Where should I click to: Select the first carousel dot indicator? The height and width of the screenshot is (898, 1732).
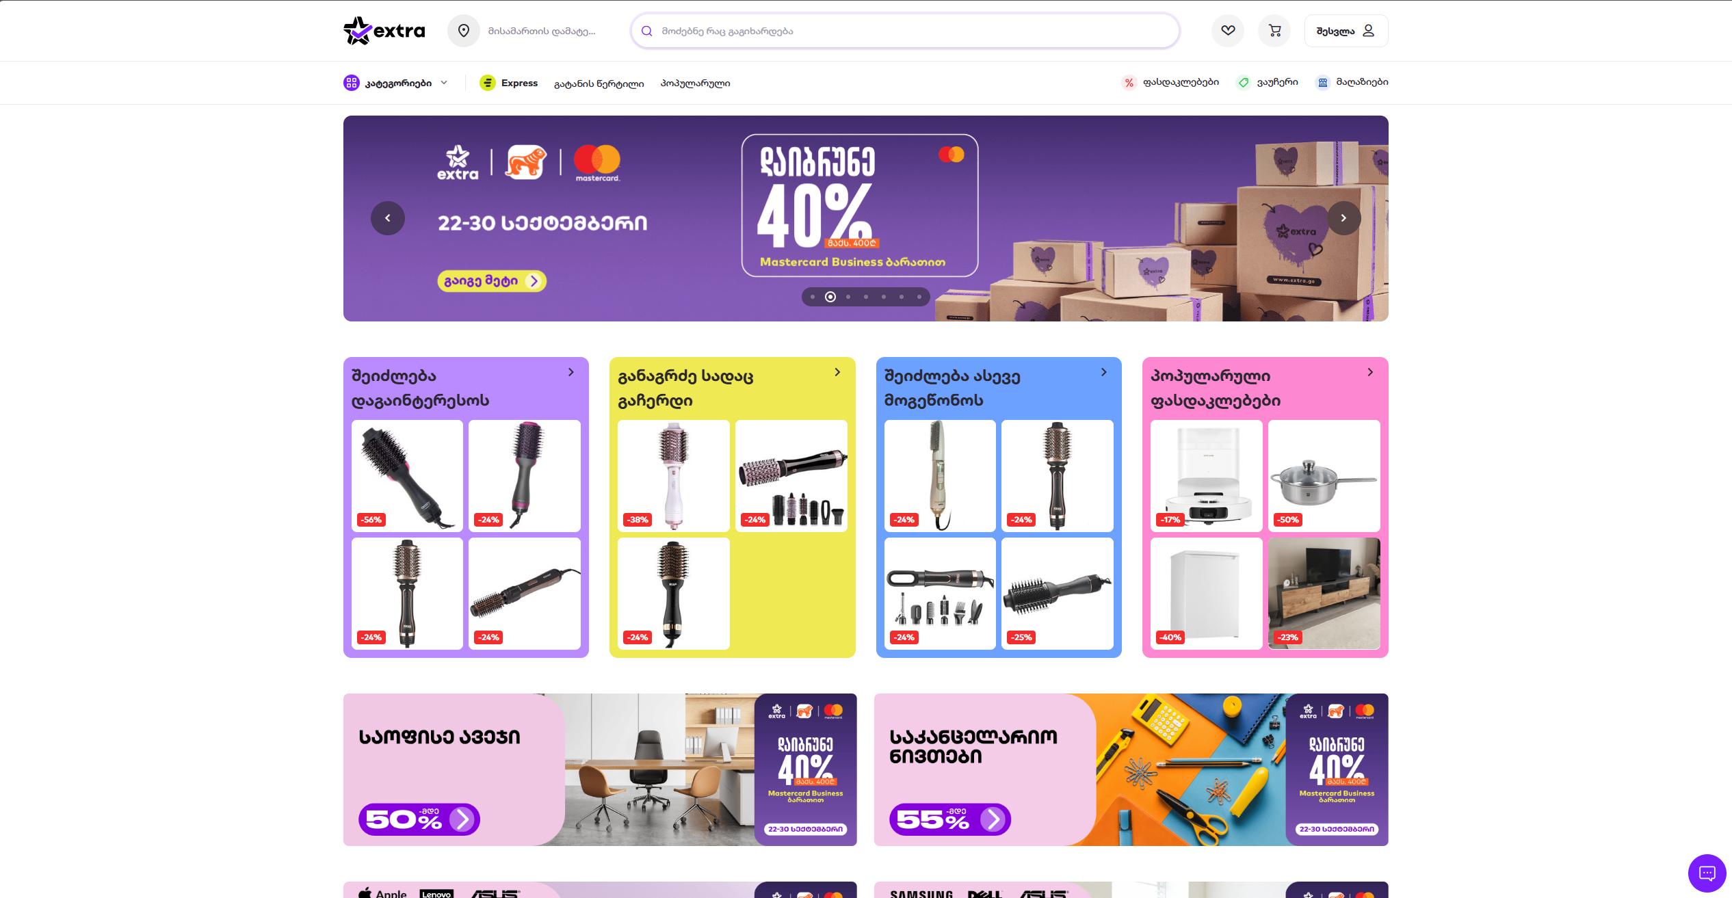coord(813,297)
